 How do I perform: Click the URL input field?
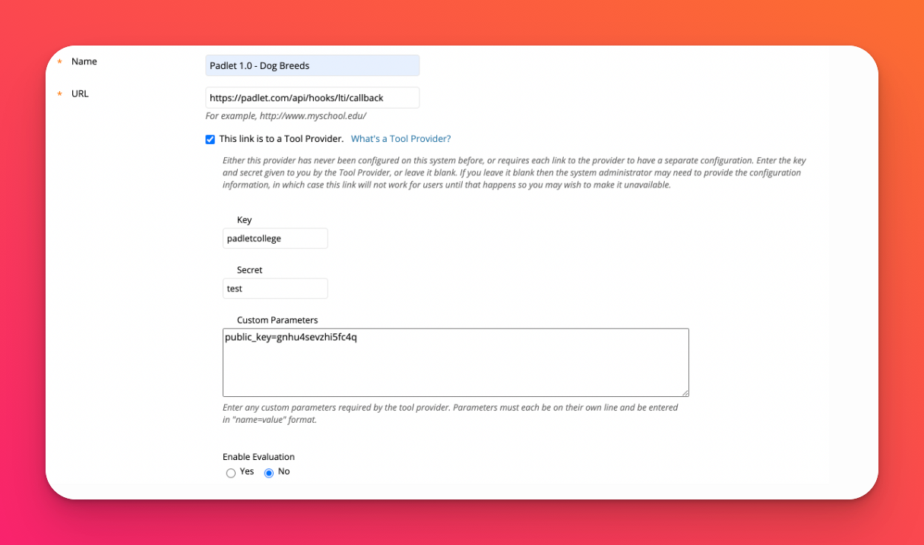(x=312, y=98)
